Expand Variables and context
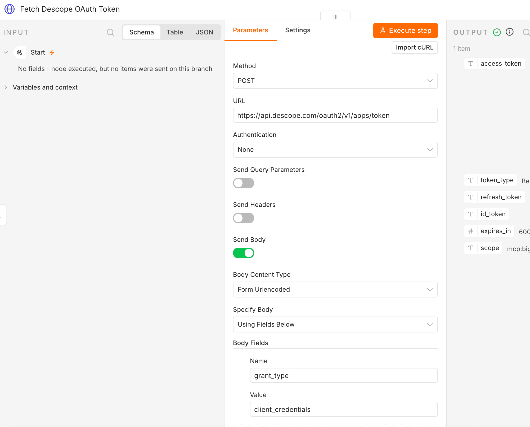 coord(6,87)
